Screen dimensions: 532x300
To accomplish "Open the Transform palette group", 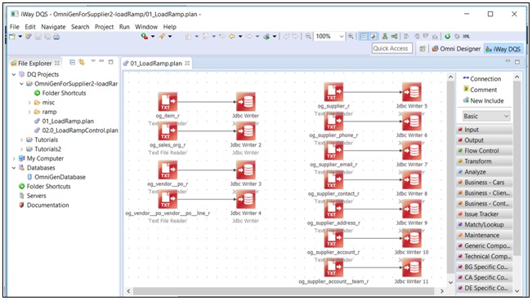I will (x=484, y=161).
